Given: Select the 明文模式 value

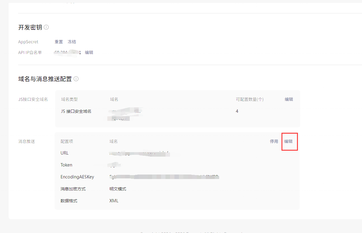Looking at the screenshot, I should pos(118,189).
